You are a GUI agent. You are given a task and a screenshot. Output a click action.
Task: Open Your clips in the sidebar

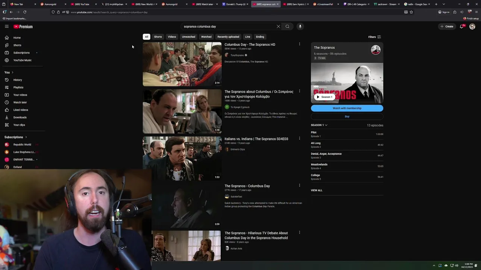click(x=19, y=125)
